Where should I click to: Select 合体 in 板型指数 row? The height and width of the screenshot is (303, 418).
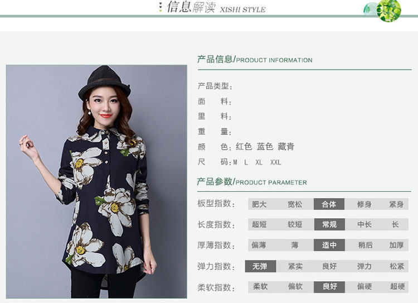[x=329, y=204]
